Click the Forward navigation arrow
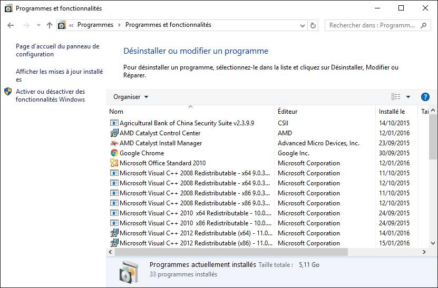438x288 pixels. tap(26, 25)
